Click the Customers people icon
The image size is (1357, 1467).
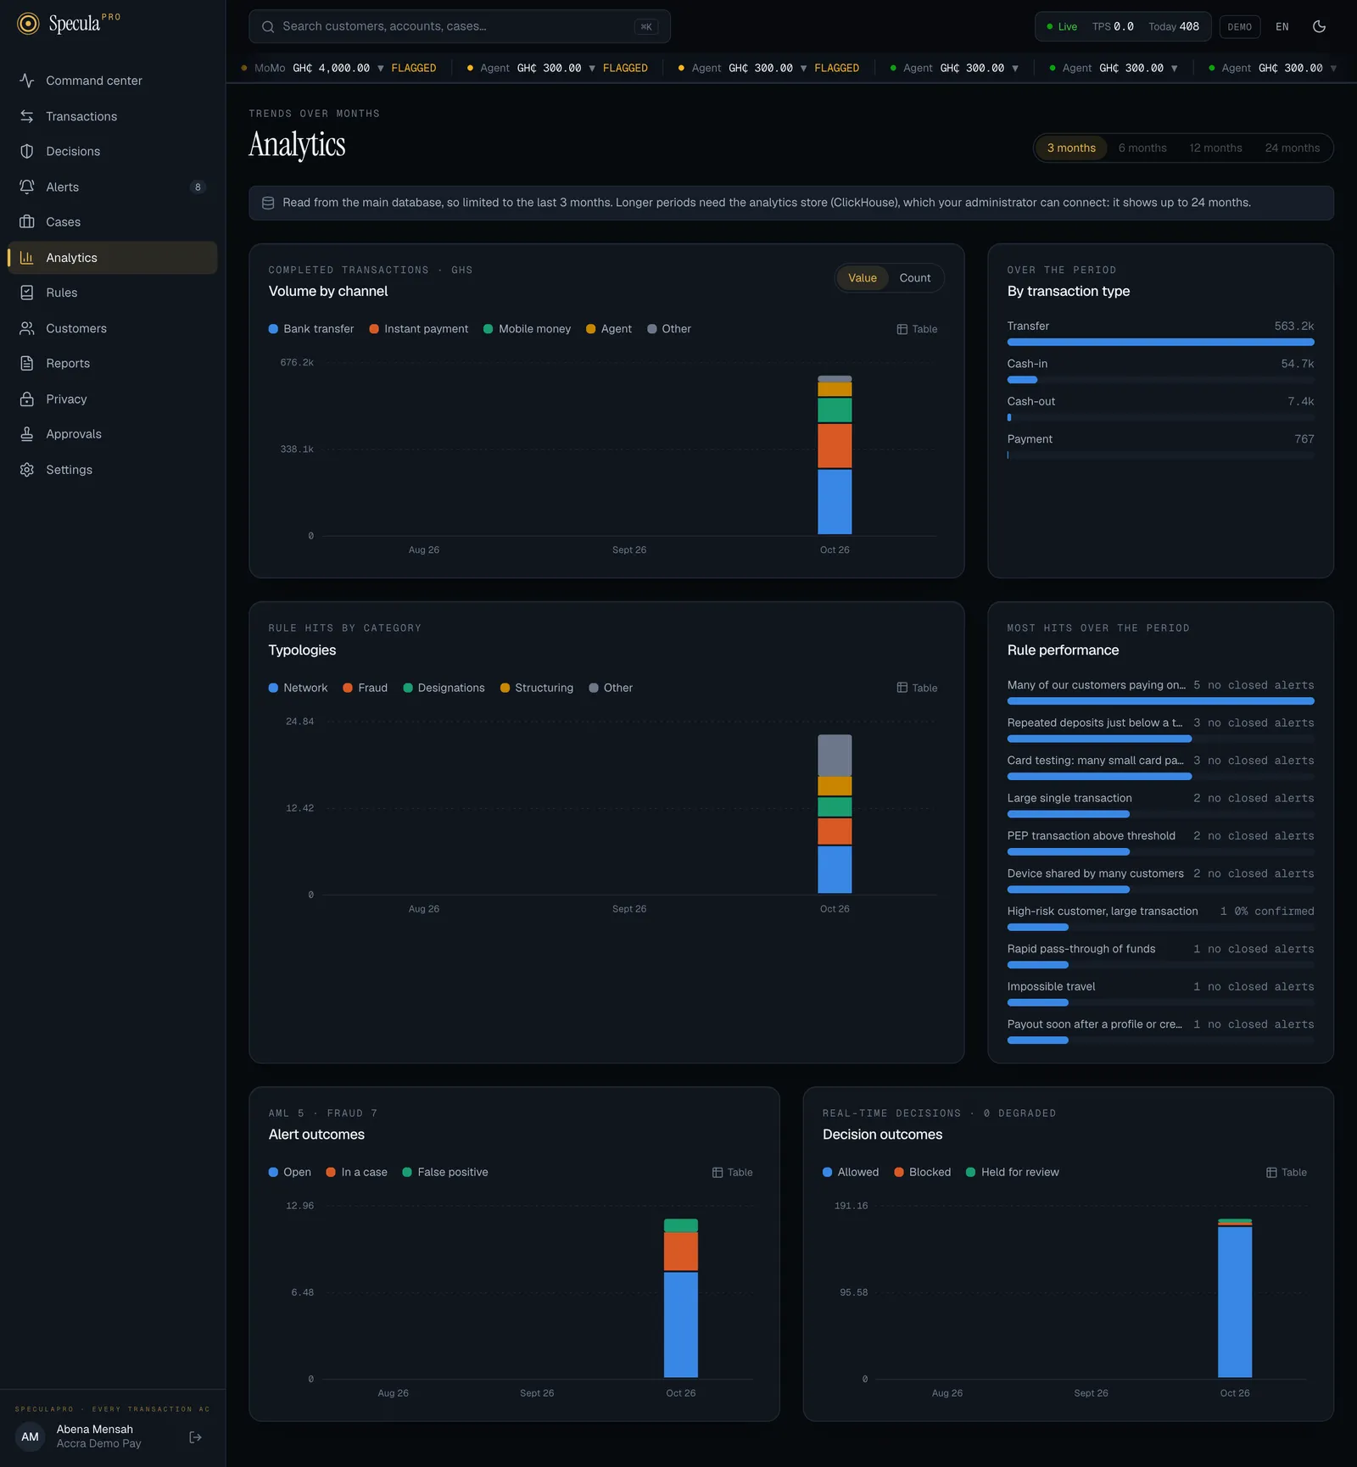coord(27,328)
